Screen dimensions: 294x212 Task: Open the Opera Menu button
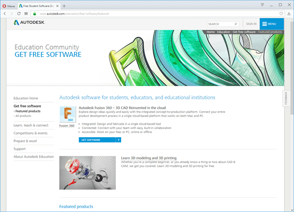[8, 6]
